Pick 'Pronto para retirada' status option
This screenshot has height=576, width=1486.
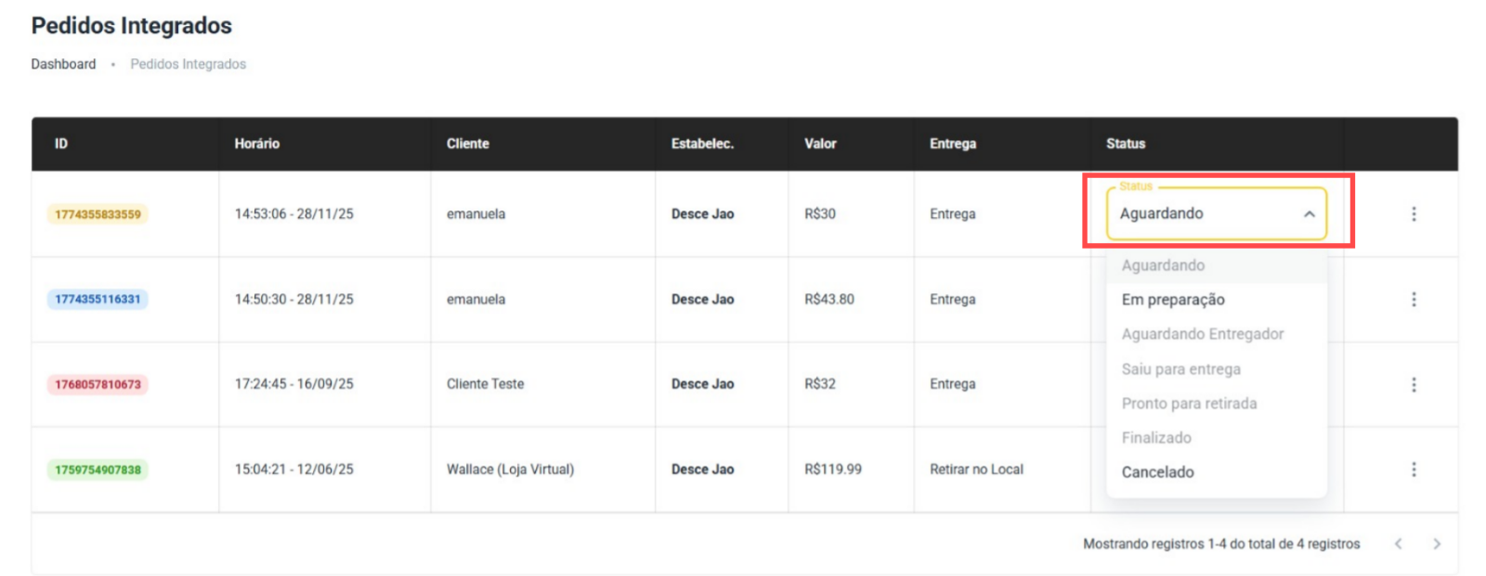[x=1190, y=403]
